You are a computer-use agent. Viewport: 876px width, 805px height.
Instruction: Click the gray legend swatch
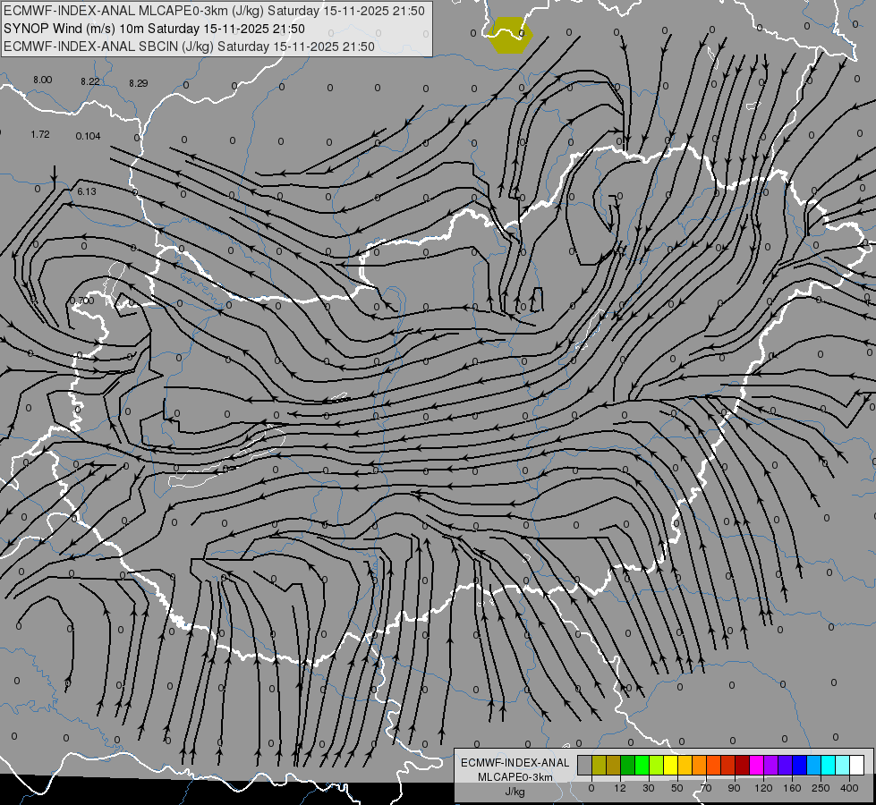584,766
